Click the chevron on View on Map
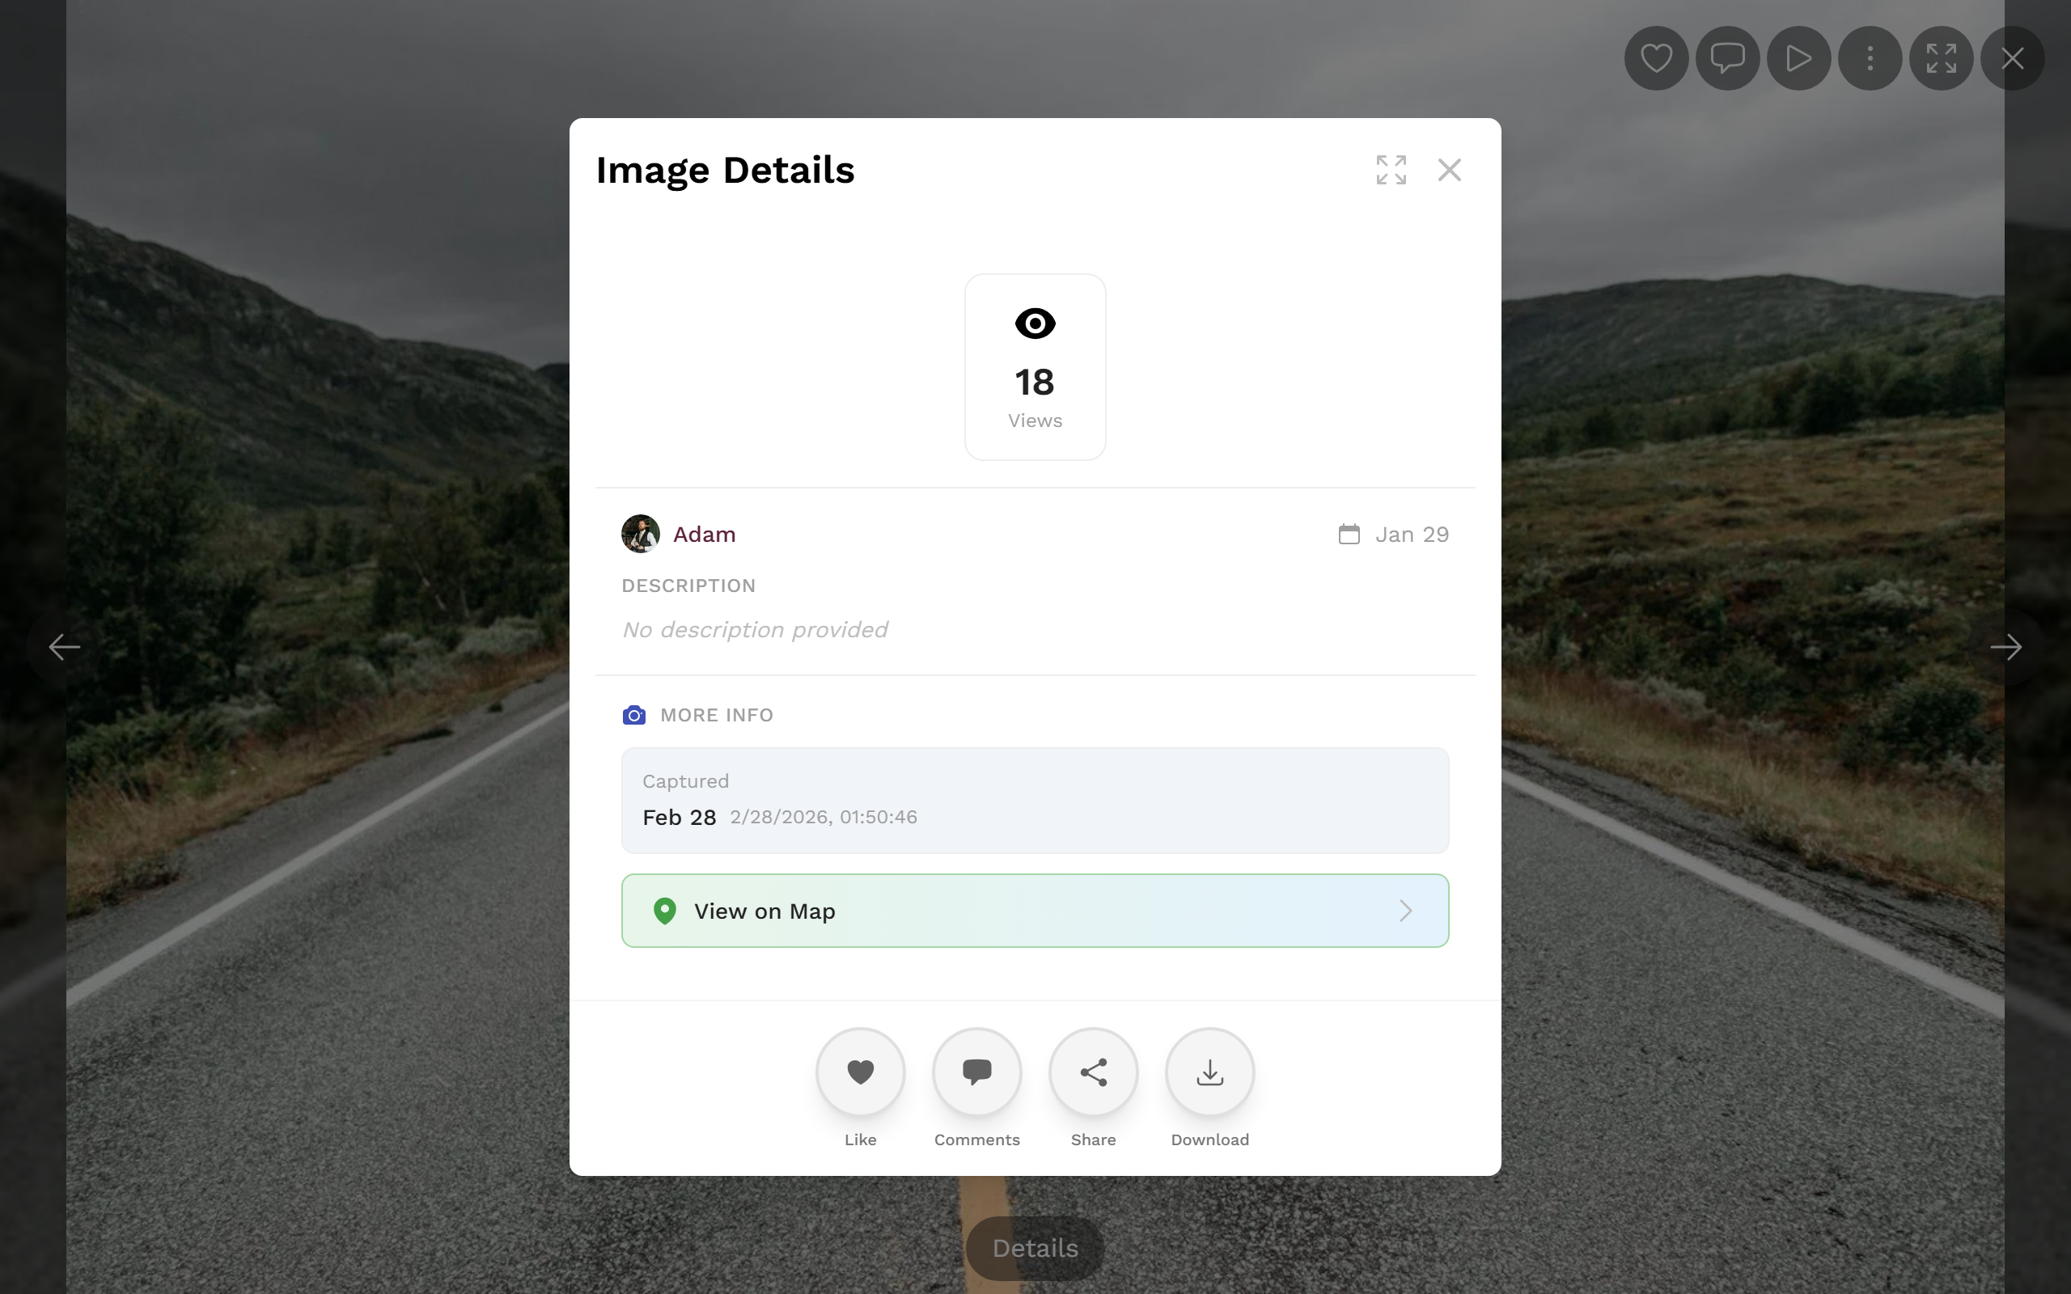 (1405, 911)
